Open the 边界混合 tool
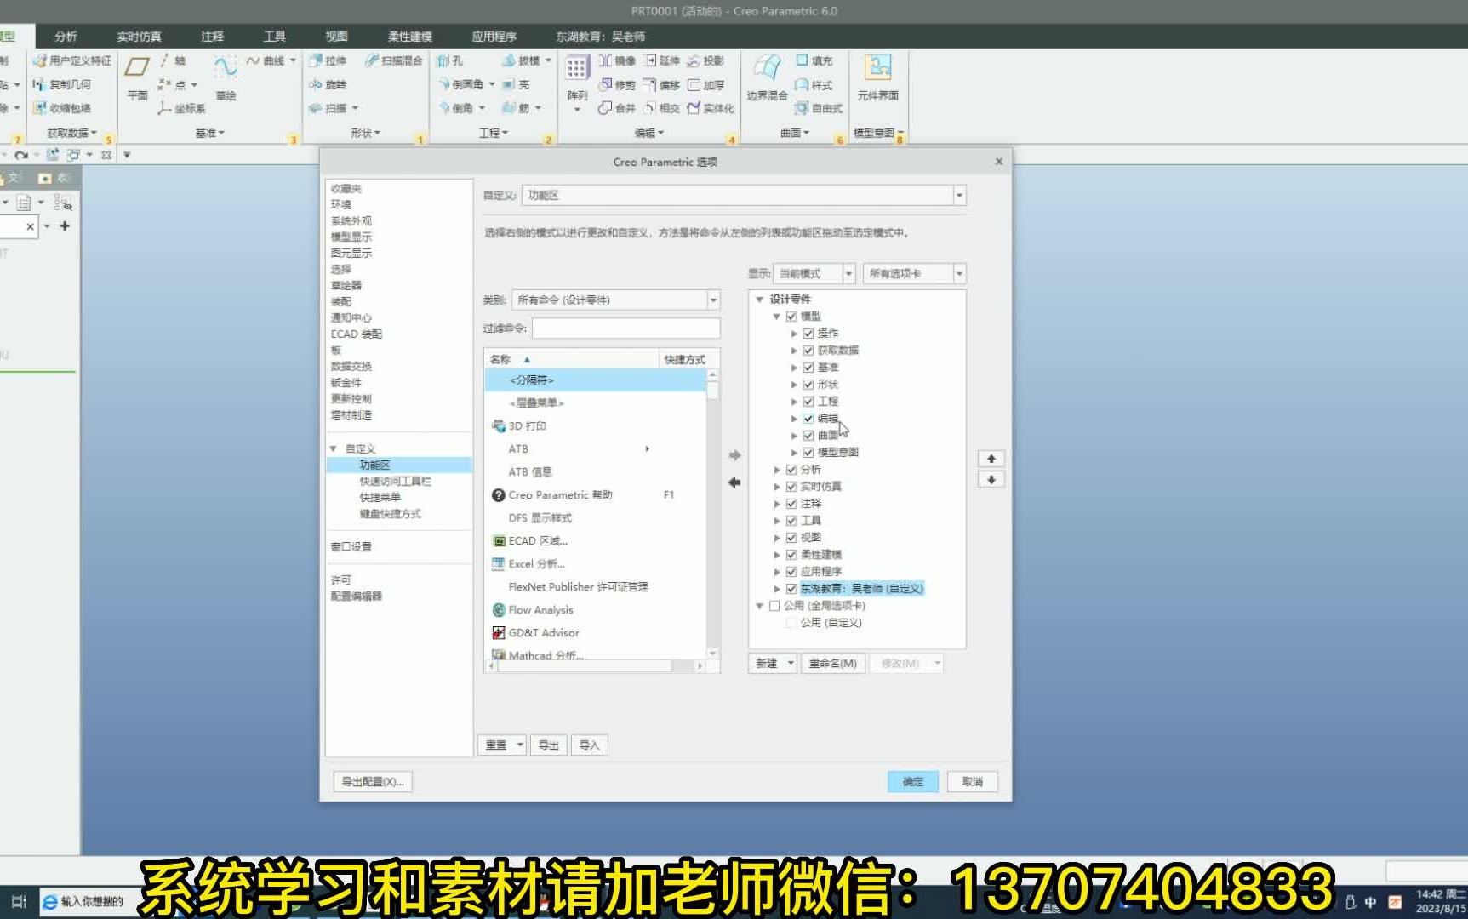The image size is (1468, 919). point(767,77)
